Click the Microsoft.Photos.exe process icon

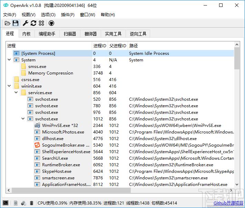click(37, 132)
